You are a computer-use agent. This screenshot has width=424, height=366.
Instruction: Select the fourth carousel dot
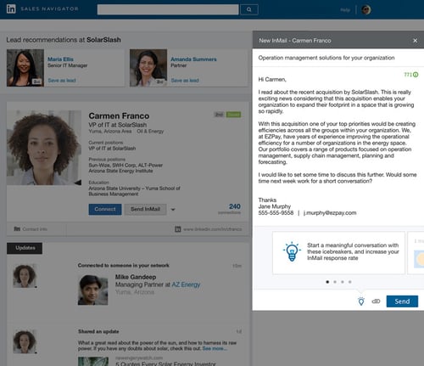click(350, 282)
